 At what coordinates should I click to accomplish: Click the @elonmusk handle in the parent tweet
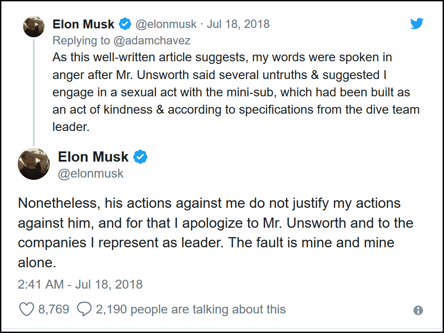click(x=166, y=24)
